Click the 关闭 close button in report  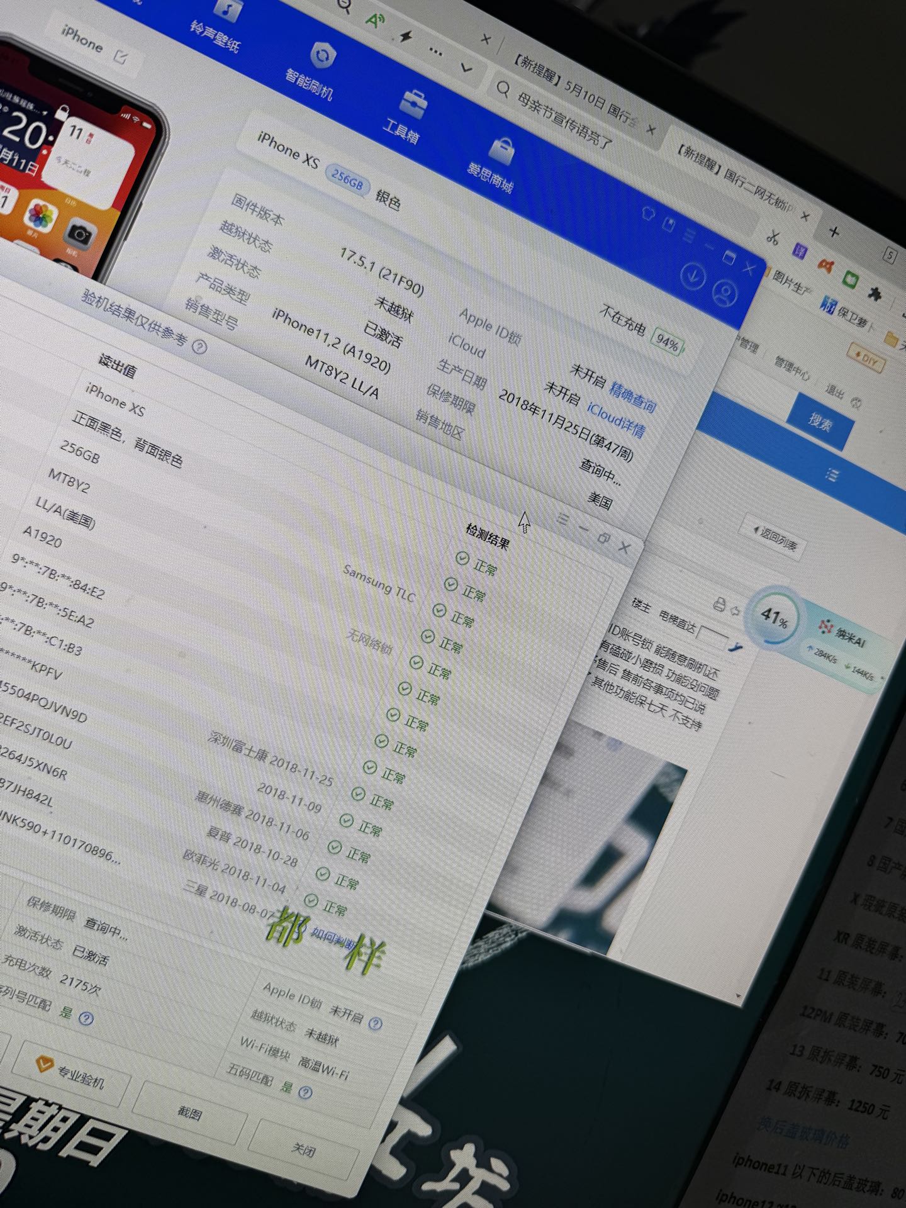coord(304,1151)
